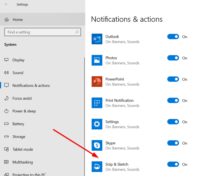Viewport: 199px width, 176px height.
Task: Click the search magnifier icon
Action: [77, 32]
